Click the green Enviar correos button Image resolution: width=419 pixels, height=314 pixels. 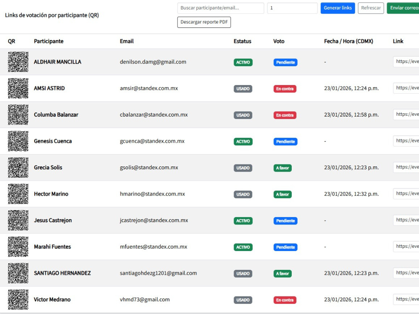point(403,8)
